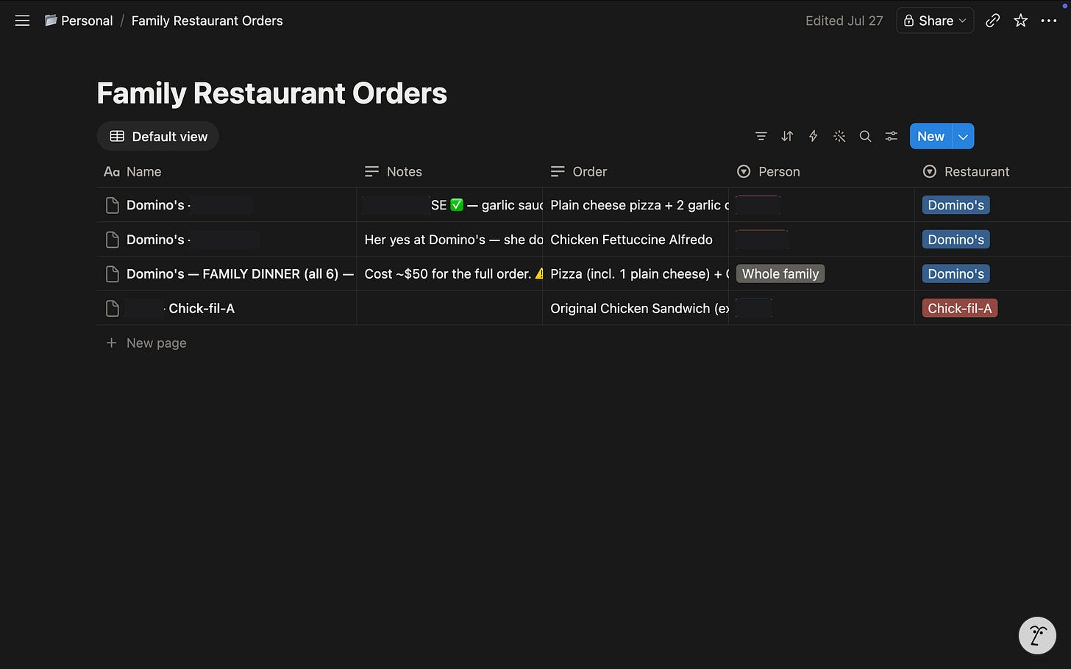
Task: Click the garlic sauce notes cell
Action: (449, 205)
